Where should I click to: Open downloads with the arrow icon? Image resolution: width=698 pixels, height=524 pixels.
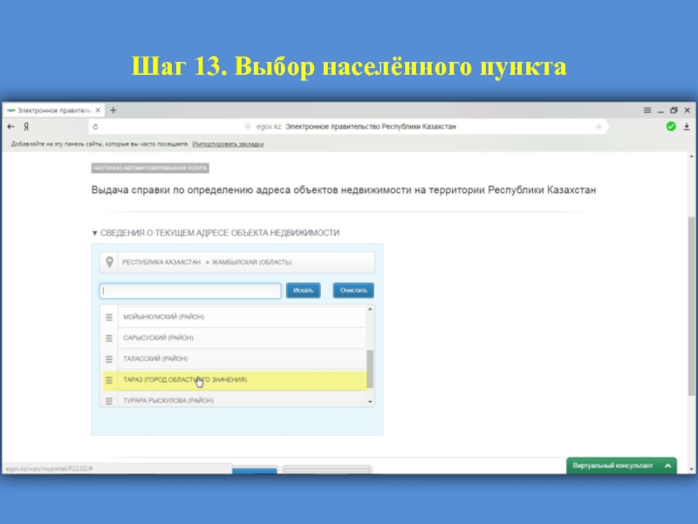tap(687, 127)
